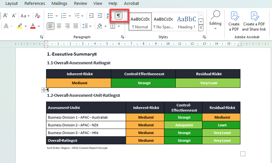Viewport: 272px width, 163px height.
Task: Open the Editing menu button
Action: pyautogui.click(x=215, y=20)
